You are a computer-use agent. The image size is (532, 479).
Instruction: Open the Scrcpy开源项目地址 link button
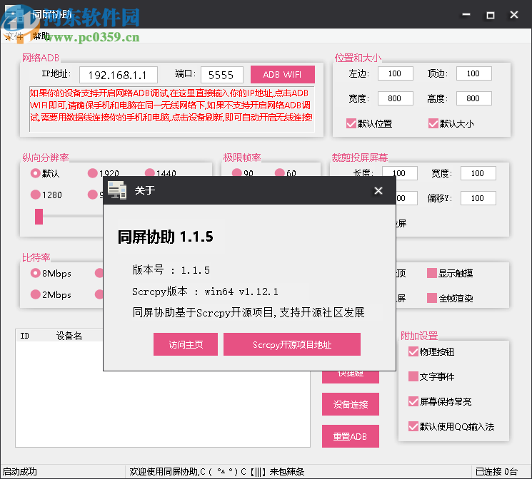[292, 344]
